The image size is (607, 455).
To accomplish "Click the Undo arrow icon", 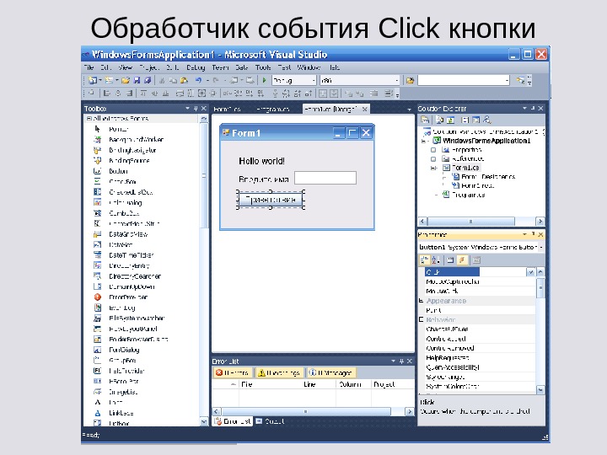I will coord(199,80).
